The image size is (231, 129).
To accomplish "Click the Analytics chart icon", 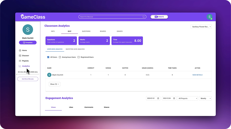I will coord(20,66).
